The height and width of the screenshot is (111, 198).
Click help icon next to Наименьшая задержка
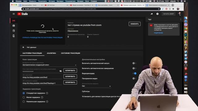[47, 101]
